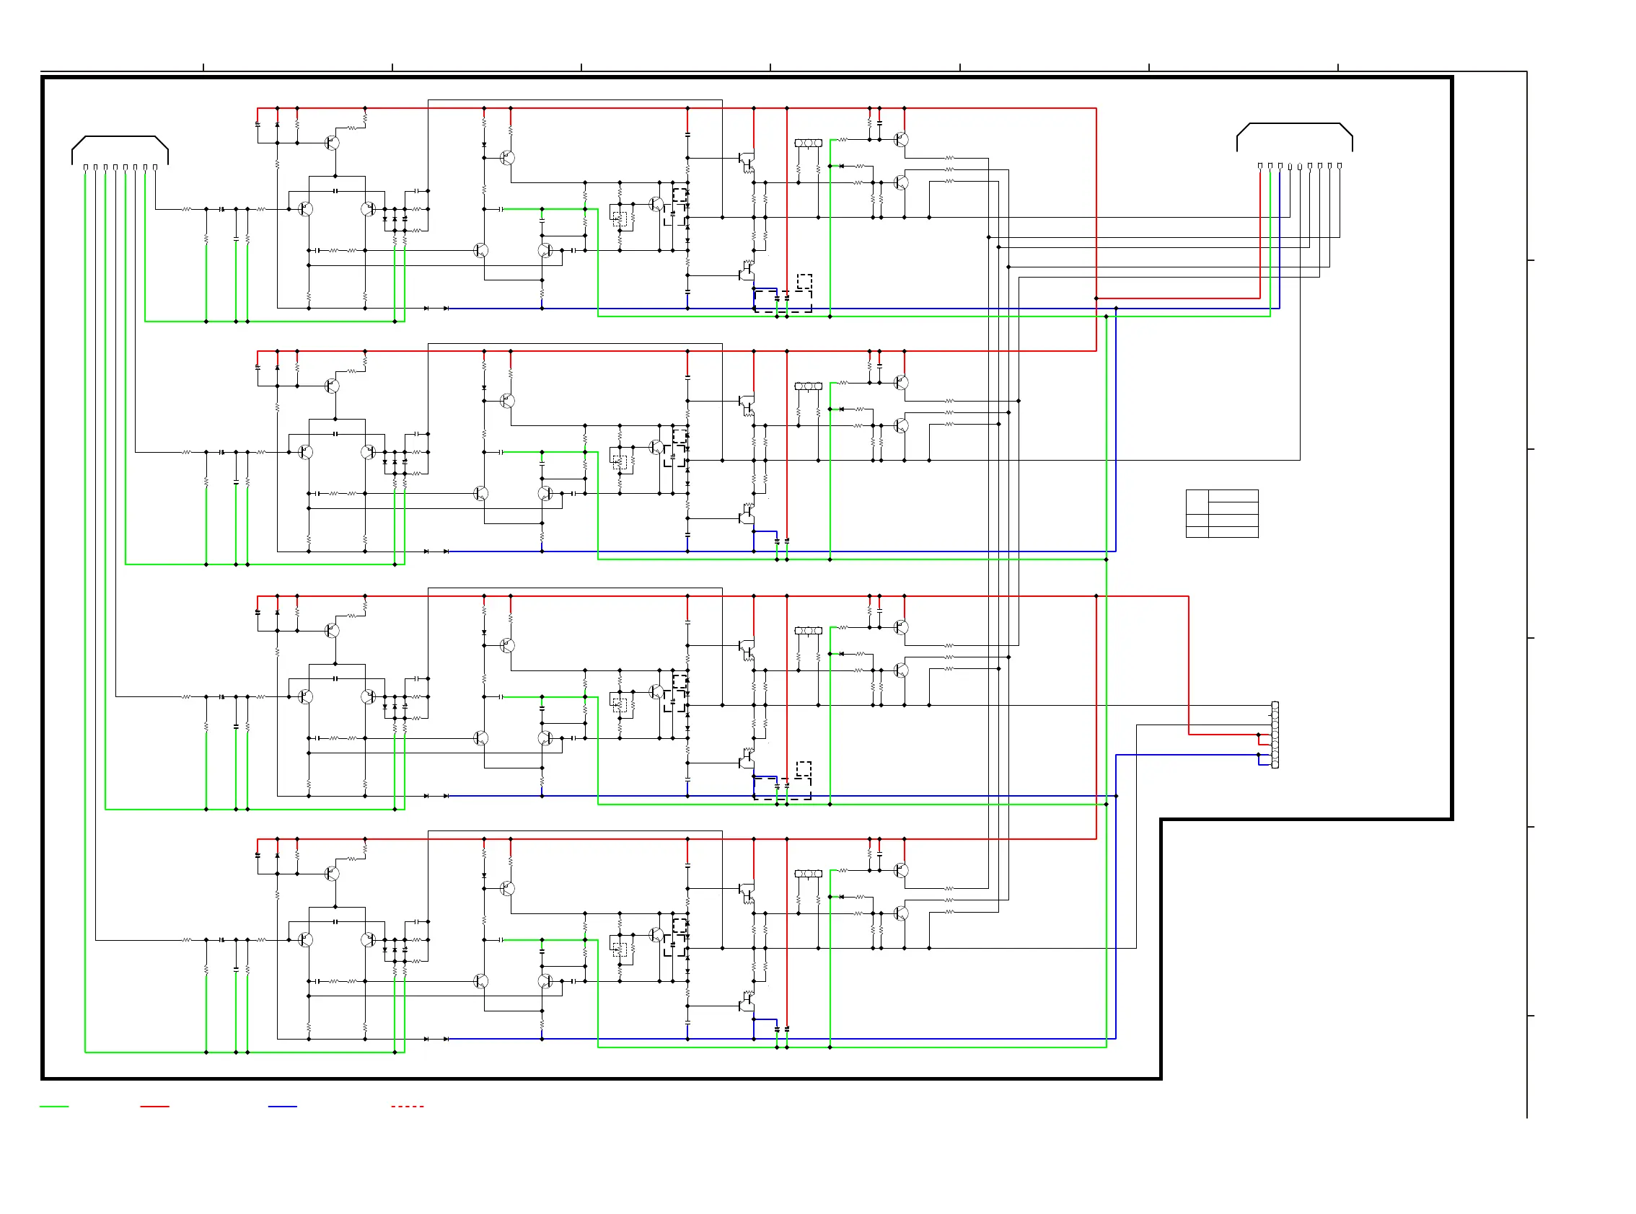Click upper-right transistor in the first channel

901,140
